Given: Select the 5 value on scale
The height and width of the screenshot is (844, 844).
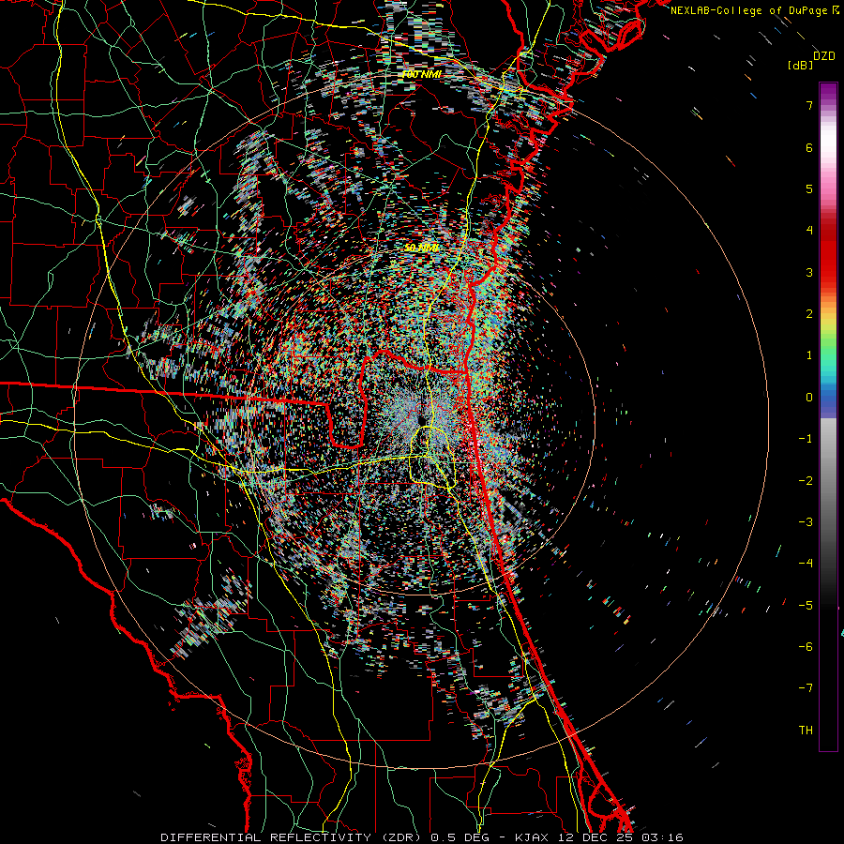Looking at the screenshot, I should [x=809, y=188].
